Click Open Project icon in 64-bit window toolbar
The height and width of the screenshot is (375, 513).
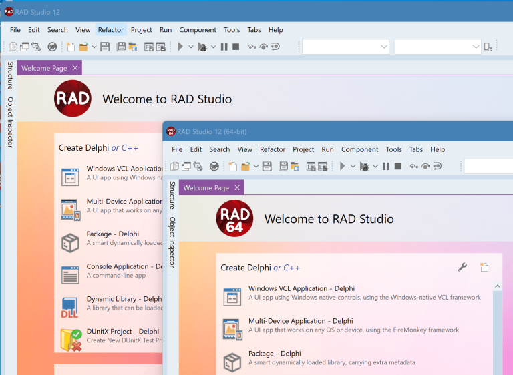click(295, 166)
